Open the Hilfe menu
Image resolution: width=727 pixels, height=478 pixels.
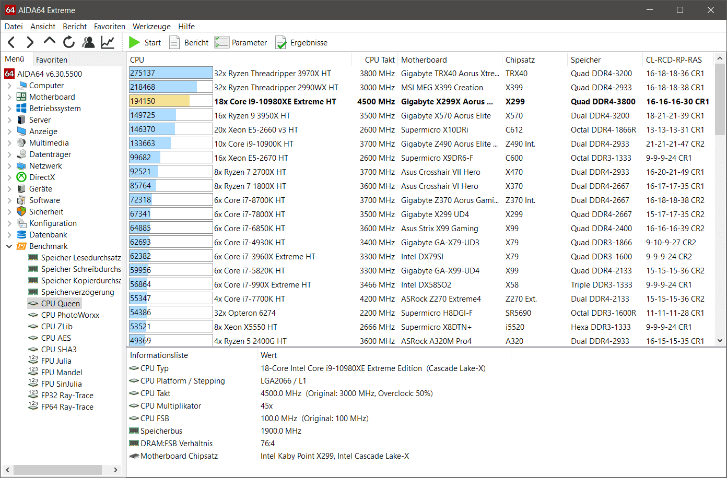click(186, 26)
